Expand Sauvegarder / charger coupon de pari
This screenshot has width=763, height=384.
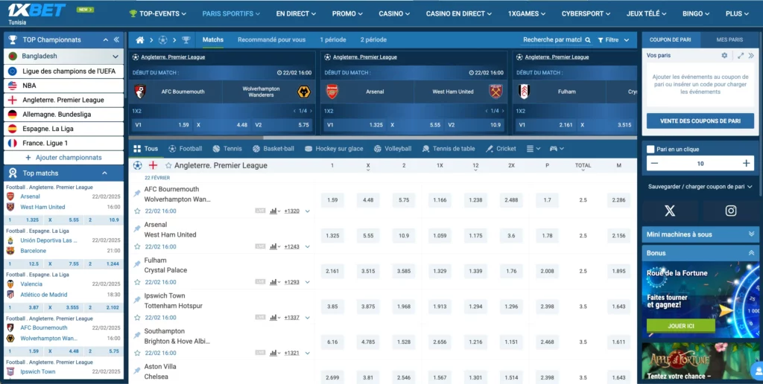pos(700,186)
